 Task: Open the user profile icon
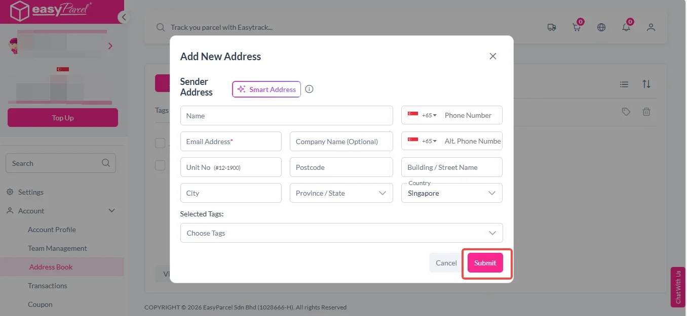pyautogui.click(x=651, y=27)
